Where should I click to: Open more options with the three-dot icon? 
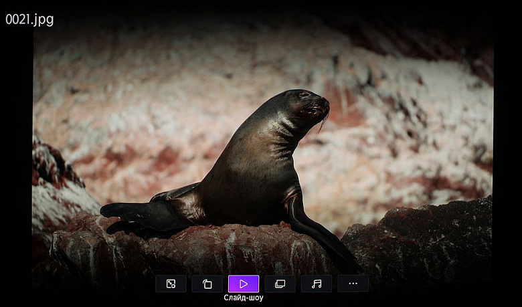pos(353,284)
